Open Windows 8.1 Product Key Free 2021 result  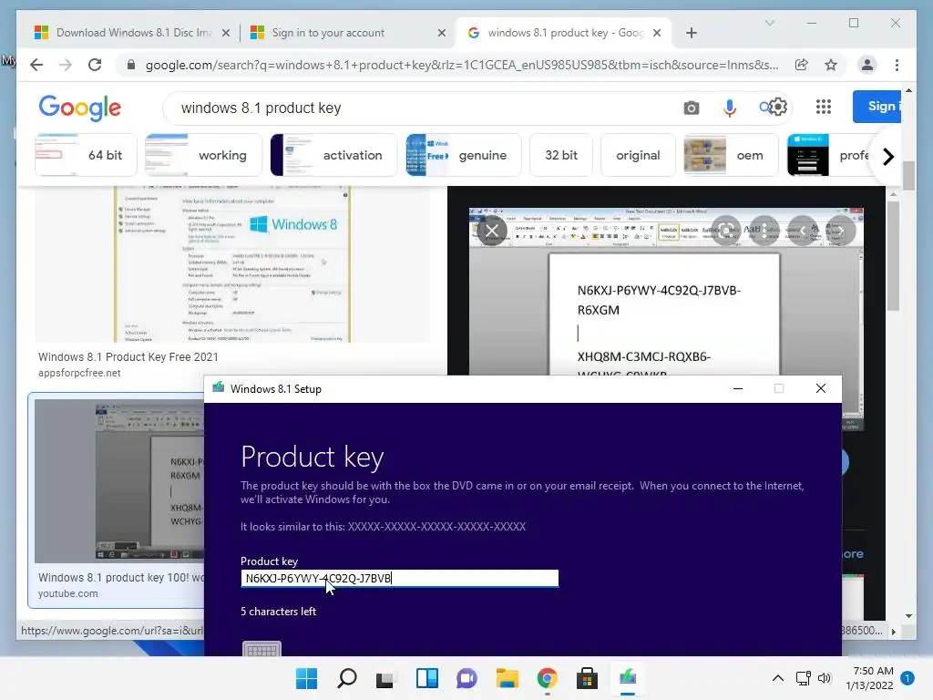tap(128, 356)
